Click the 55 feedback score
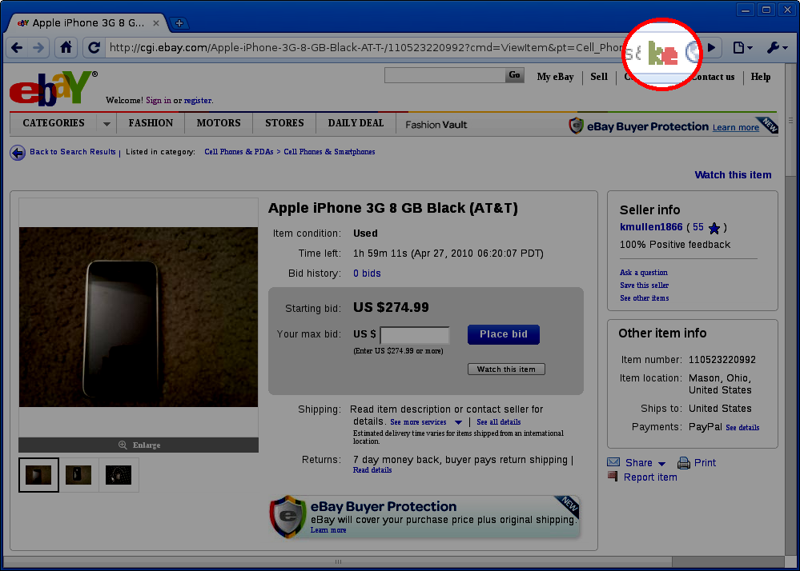Viewport: 800px width, 571px height. [698, 227]
